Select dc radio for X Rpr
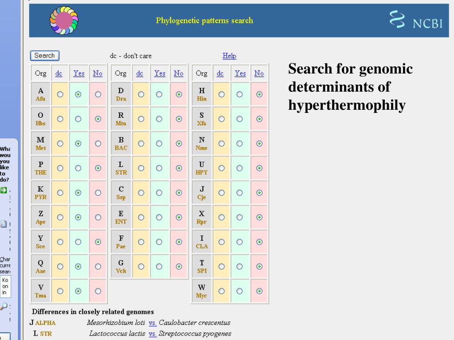The width and height of the screenshot is (454, 340). pos(222,217)
